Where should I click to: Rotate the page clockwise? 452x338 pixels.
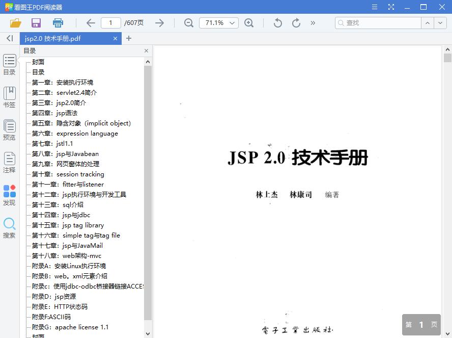[x=296, y=23]
